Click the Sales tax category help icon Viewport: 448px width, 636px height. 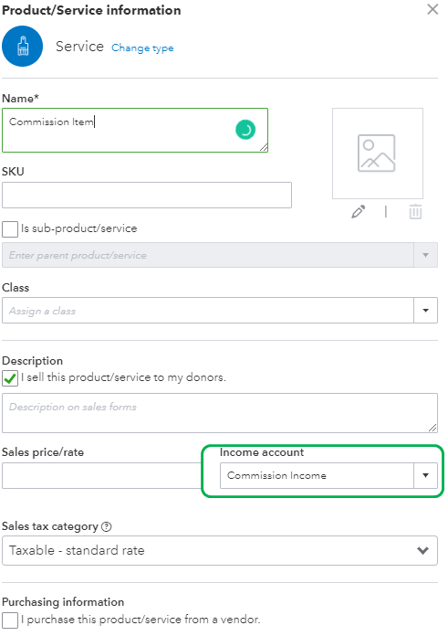point(107,527)
